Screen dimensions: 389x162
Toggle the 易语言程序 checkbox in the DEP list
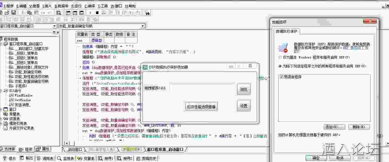click(282, 77)
